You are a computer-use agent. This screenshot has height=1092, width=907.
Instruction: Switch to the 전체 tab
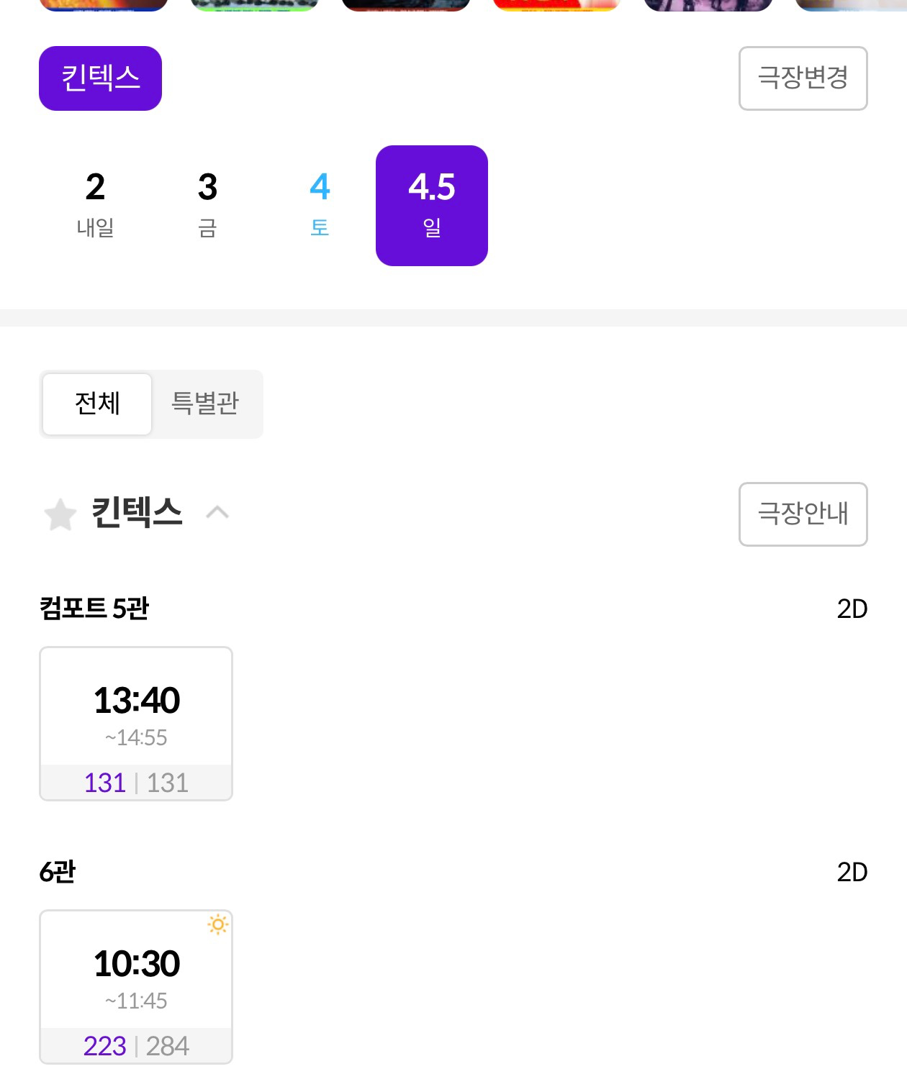tap(97, 404)
